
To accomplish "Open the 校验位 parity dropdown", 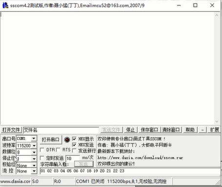I will 34,165.
